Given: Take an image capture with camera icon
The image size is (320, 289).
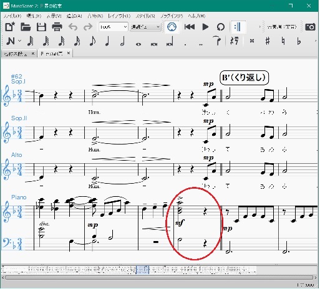Looking at the screenshot, I should click(310, 27).
